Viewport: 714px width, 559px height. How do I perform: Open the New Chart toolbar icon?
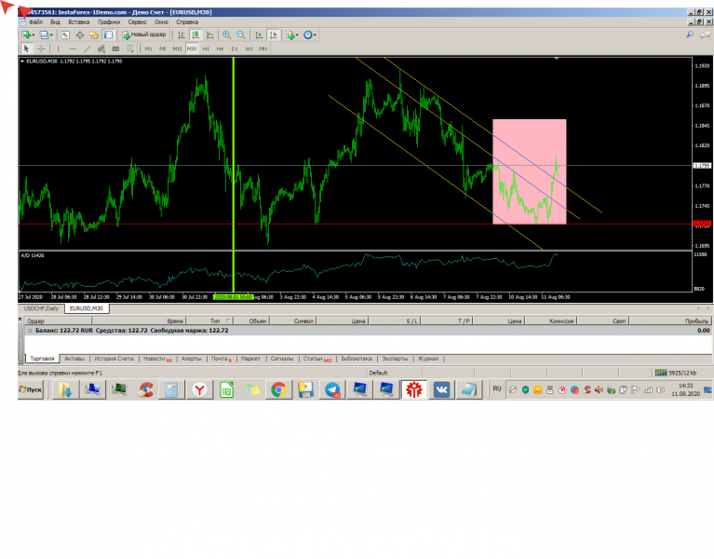[25, 34]
